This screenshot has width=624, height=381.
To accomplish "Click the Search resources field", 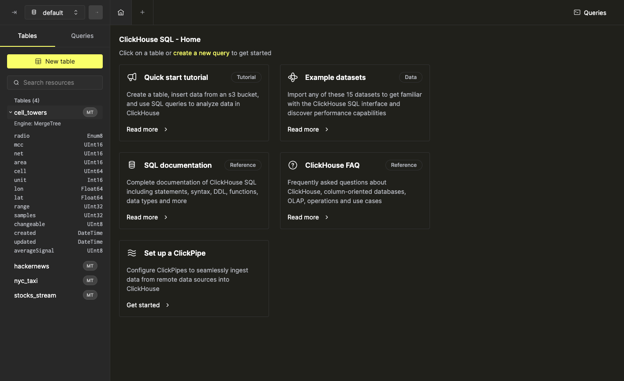I will (55, 83).
